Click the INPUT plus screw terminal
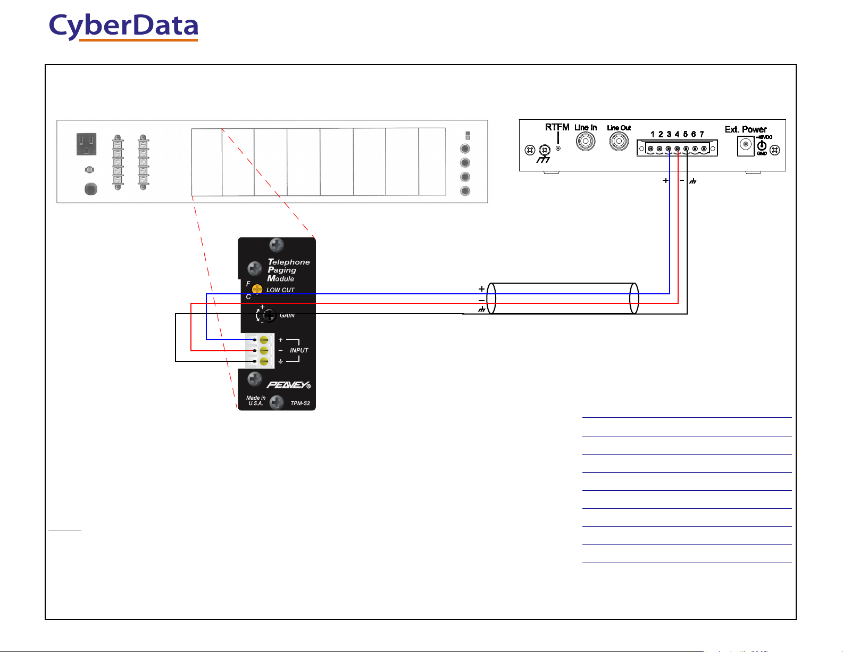843x652 pixels. [263, 340]
